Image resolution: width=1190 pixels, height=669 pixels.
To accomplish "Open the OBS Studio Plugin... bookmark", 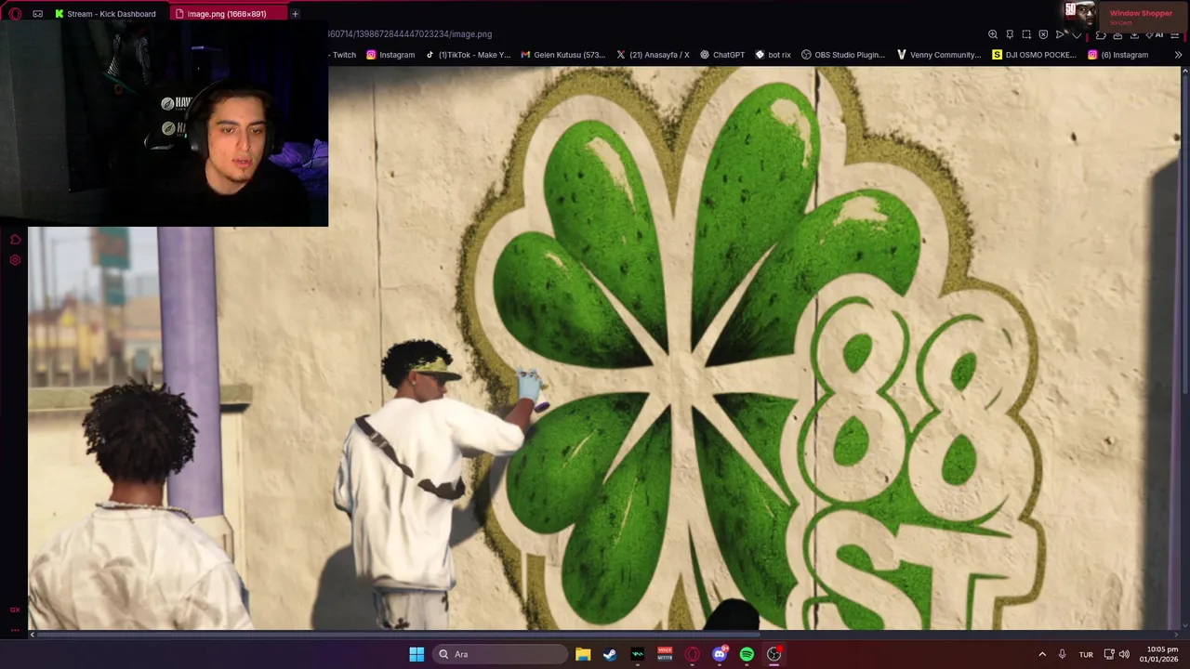I will pos(843,55).
